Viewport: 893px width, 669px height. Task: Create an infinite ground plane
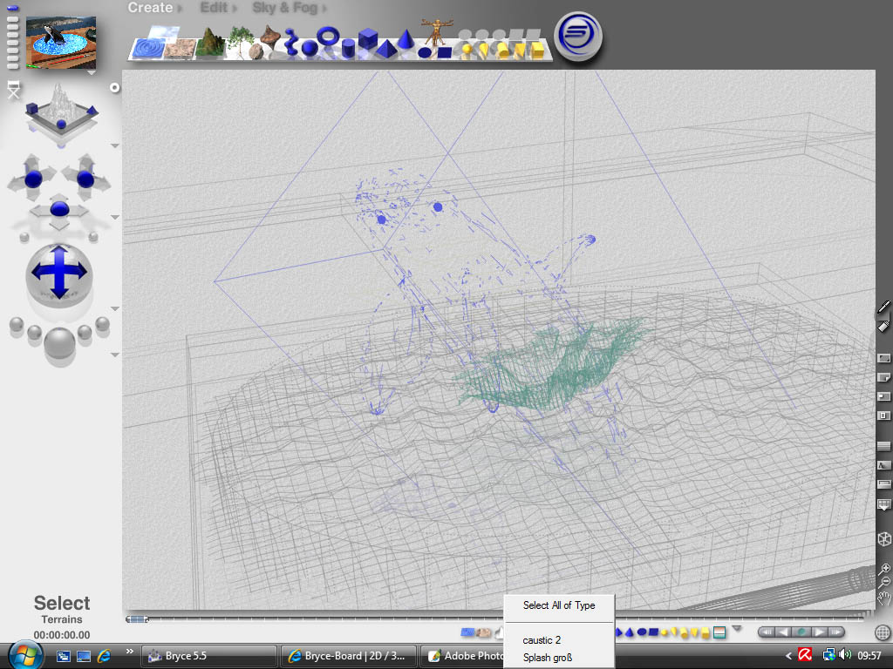(180, 49)
